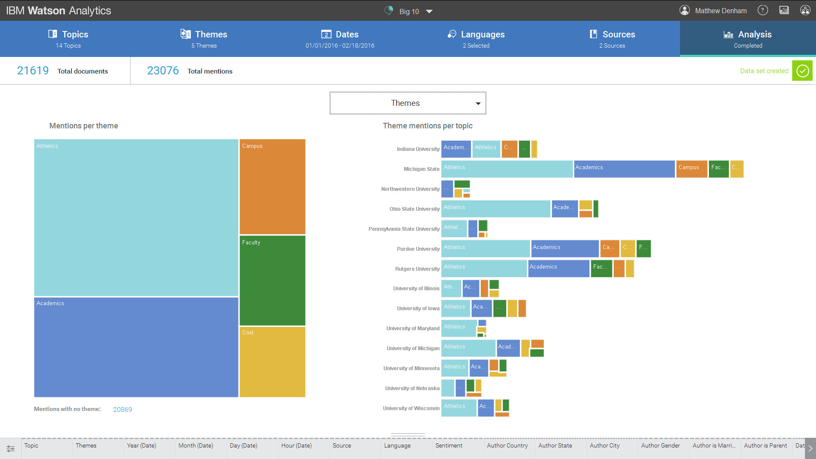Expand the Big 10 project dropdown arrow
This screenshot has height=459, width=816.
(x=429, y=11)
